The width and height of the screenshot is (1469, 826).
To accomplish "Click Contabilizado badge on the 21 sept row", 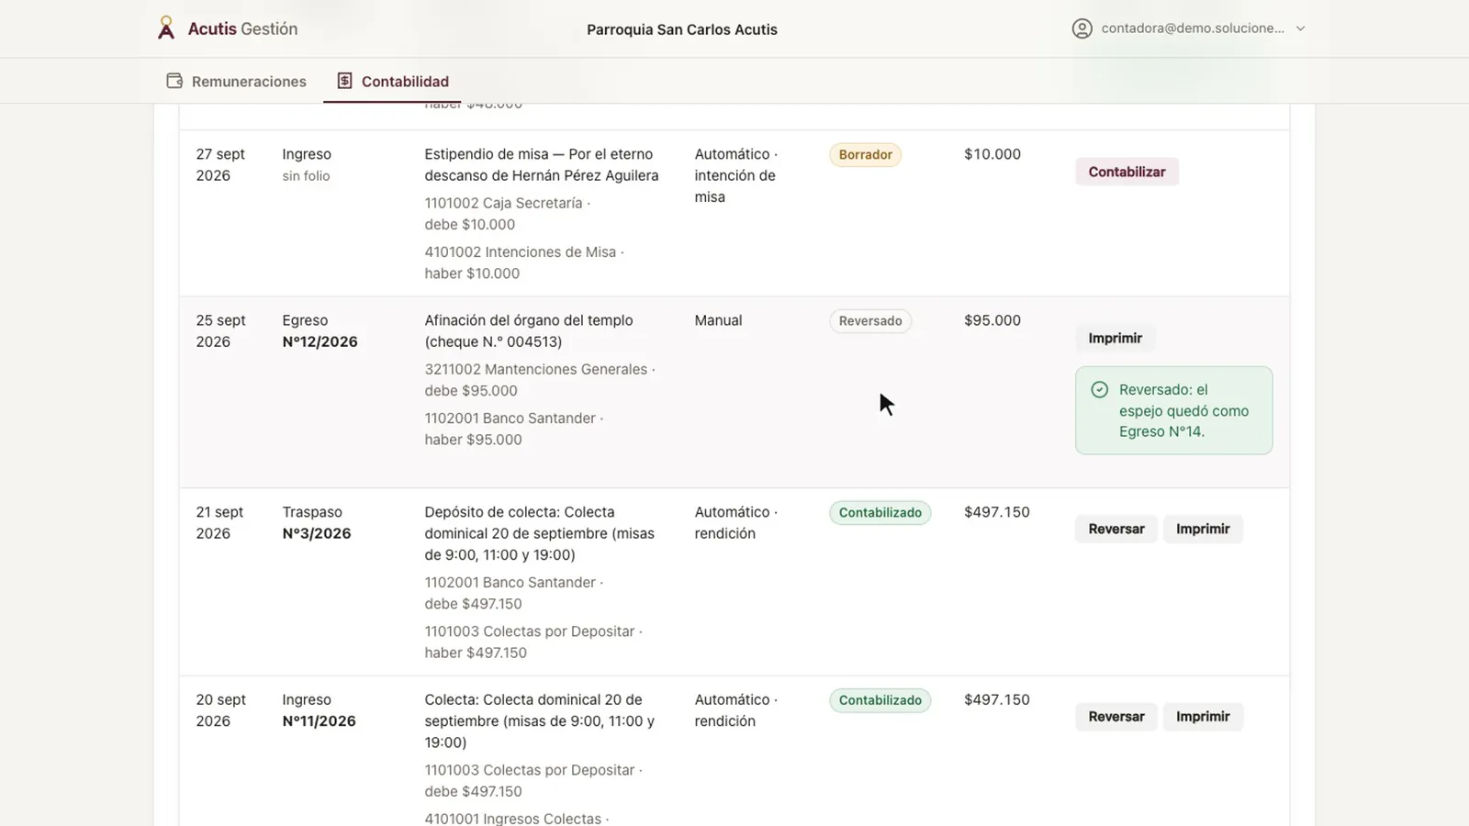I will [x=880, y=512].
